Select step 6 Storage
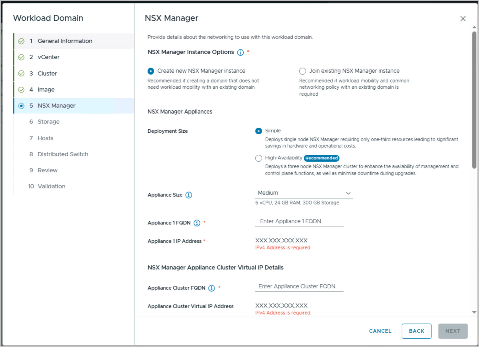Viewport: 479px width, 347px height. [74, 122]
